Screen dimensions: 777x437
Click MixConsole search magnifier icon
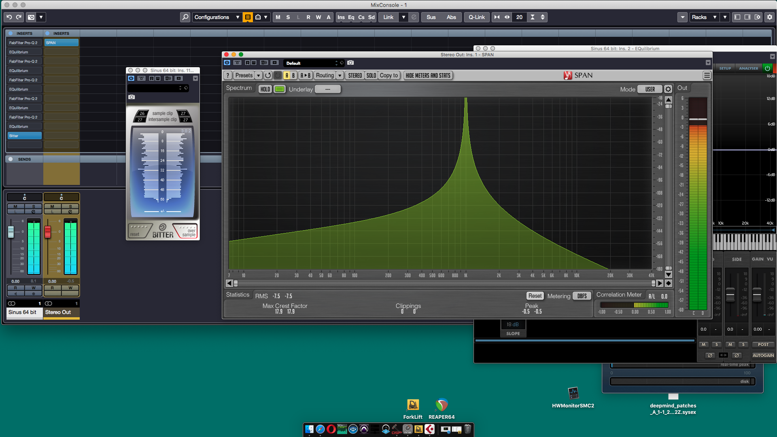[185, 17]
